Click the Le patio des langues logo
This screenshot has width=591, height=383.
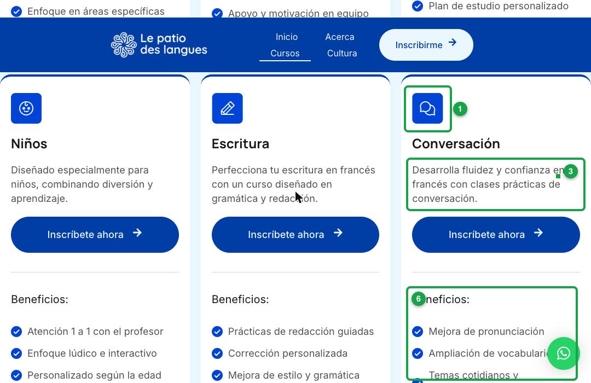[159, 44]
